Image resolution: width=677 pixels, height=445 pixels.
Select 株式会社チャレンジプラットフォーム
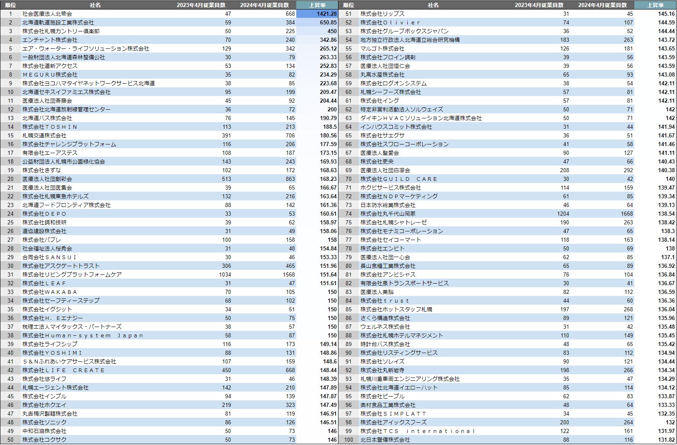pos(69,144)
